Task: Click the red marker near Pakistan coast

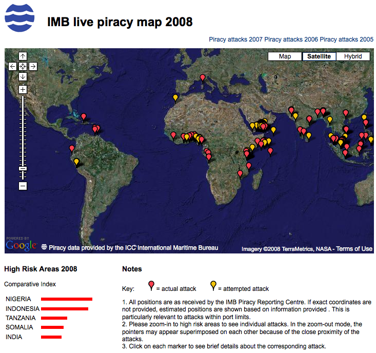Action: click(x=291, y=111)
